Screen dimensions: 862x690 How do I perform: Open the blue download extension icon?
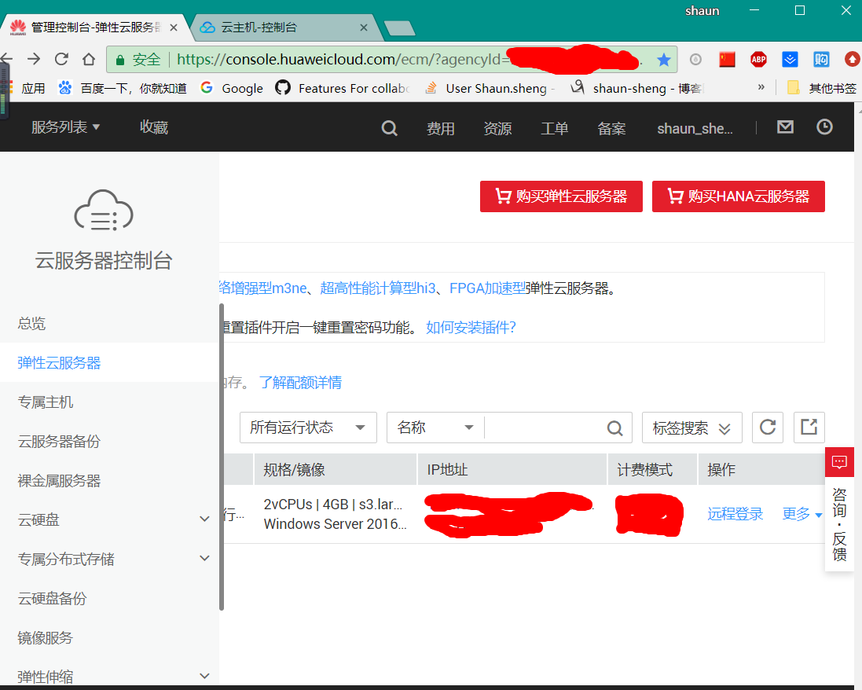pyautogui.click(x=790, y=60)
